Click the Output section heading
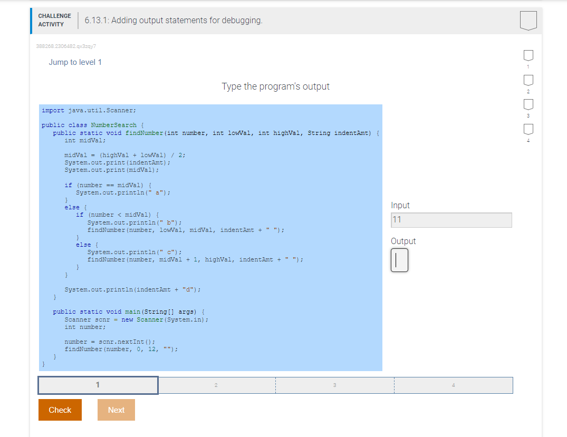The width and height of the screenshot is (567, 437). 403,241
